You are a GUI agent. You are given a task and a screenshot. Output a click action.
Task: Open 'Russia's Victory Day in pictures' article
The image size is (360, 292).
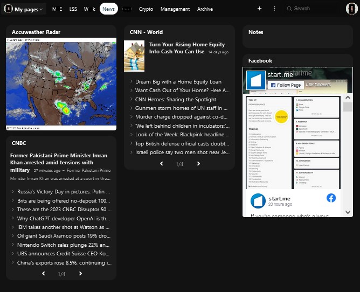pyautogui.click(x=64, y=192)
